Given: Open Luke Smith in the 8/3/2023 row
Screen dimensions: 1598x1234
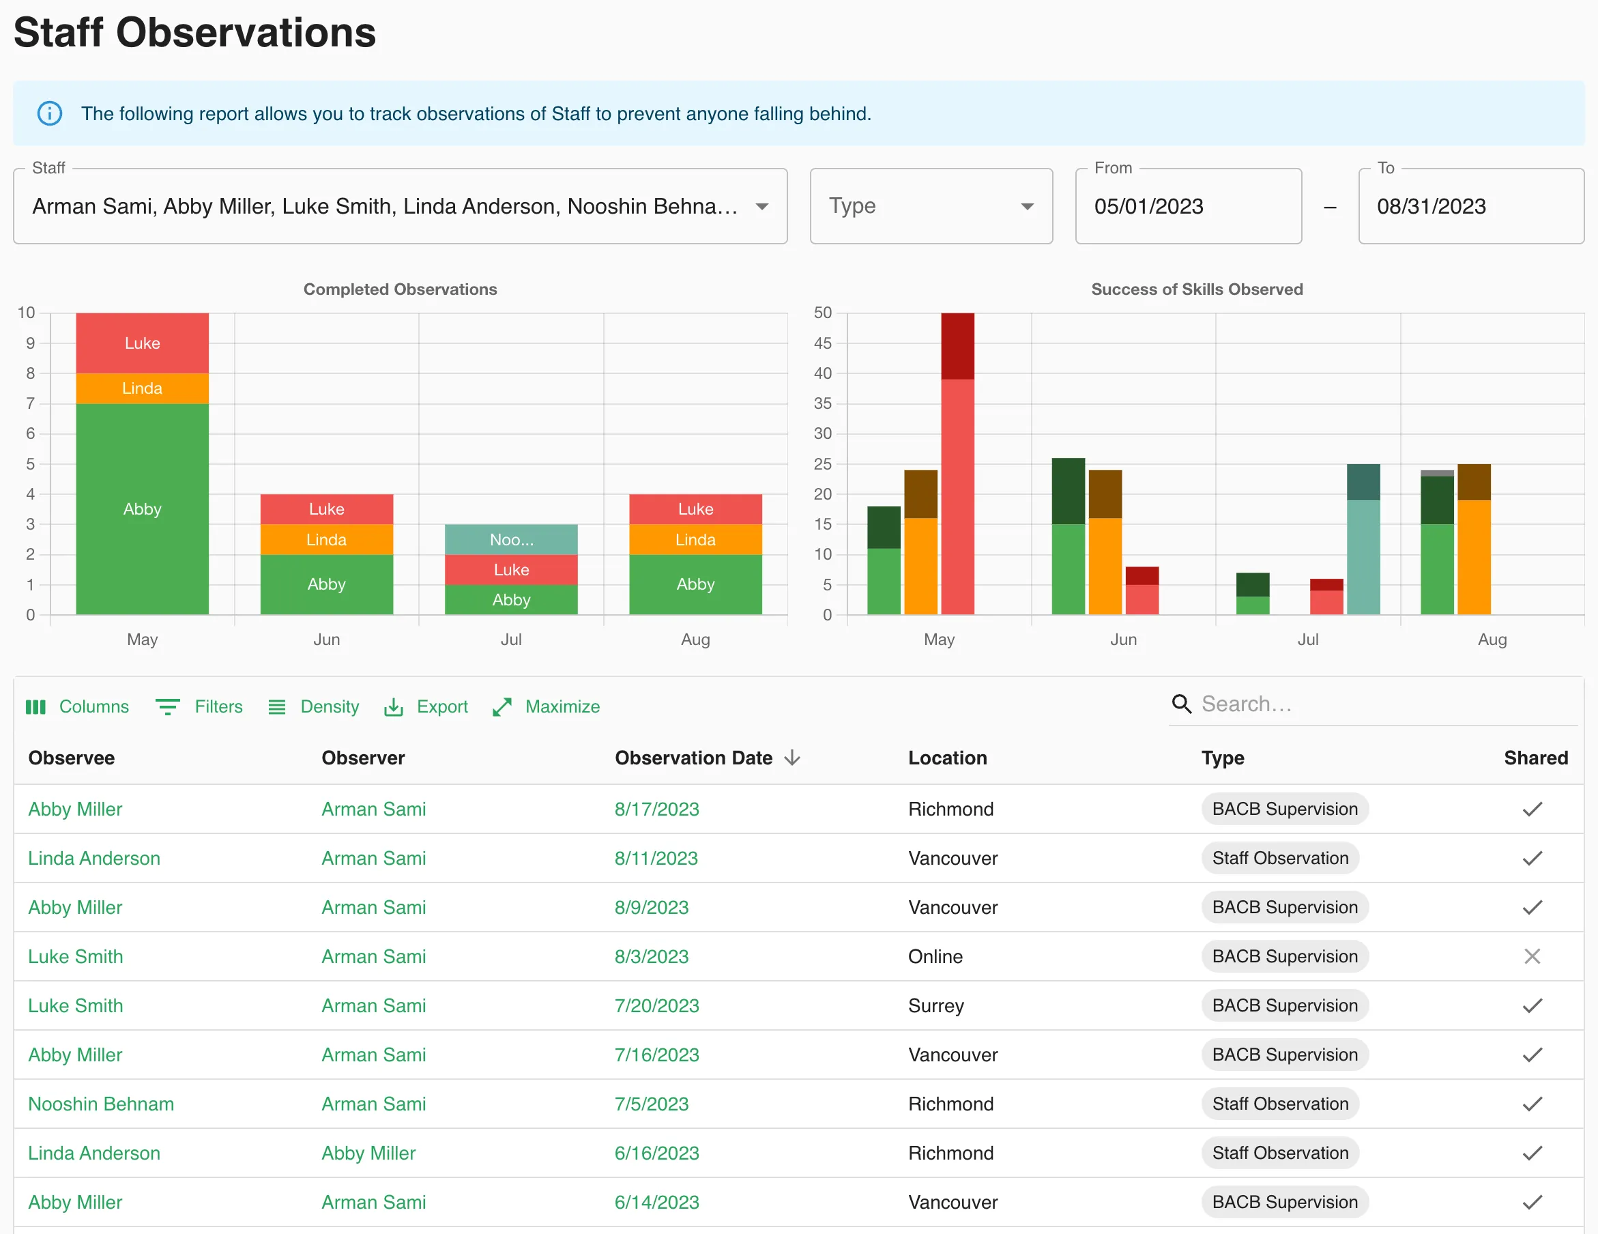Looking at the screenshot, I should click(75, 957).
